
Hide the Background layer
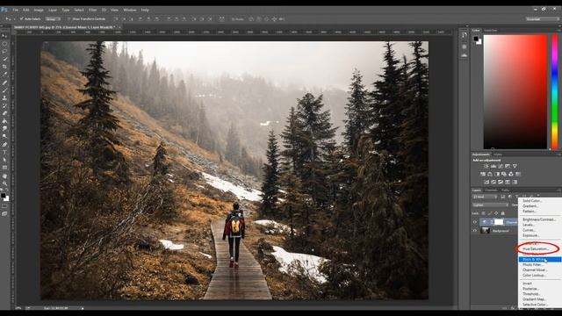pyautogui.click(x=475, y=231)
